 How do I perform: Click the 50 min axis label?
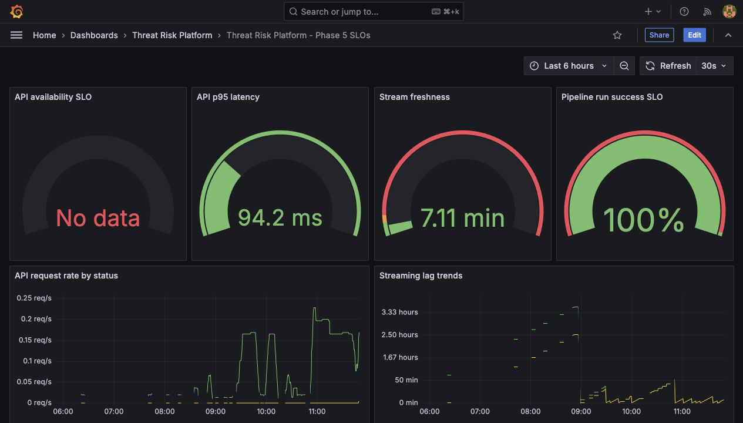coord(406,380)
